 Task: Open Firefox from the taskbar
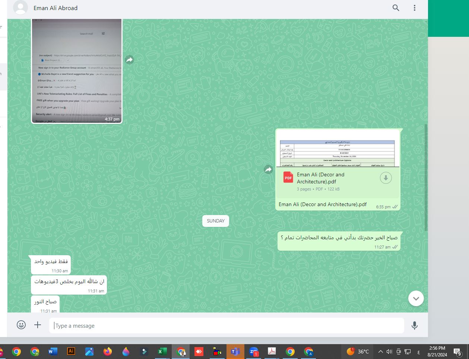pyautogui.click(x=107, y=352)
